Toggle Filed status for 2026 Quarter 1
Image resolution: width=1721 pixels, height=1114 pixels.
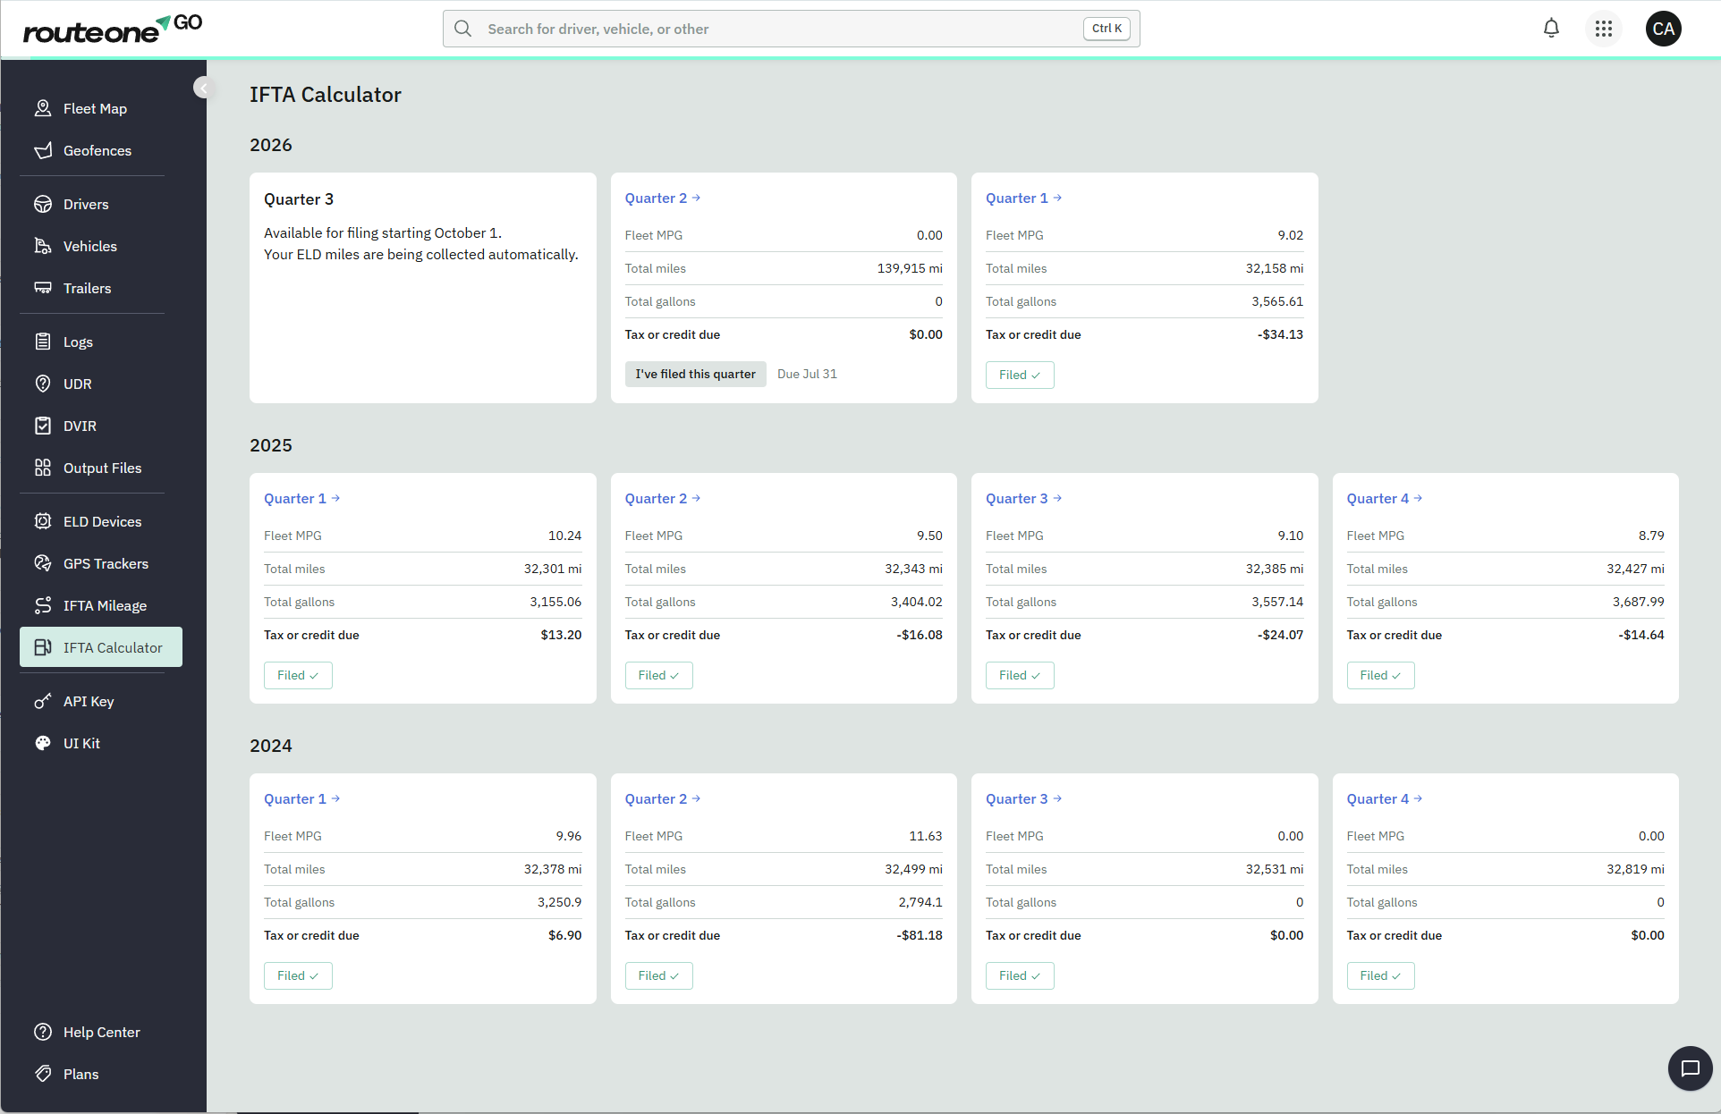[x=1020, y=375]
